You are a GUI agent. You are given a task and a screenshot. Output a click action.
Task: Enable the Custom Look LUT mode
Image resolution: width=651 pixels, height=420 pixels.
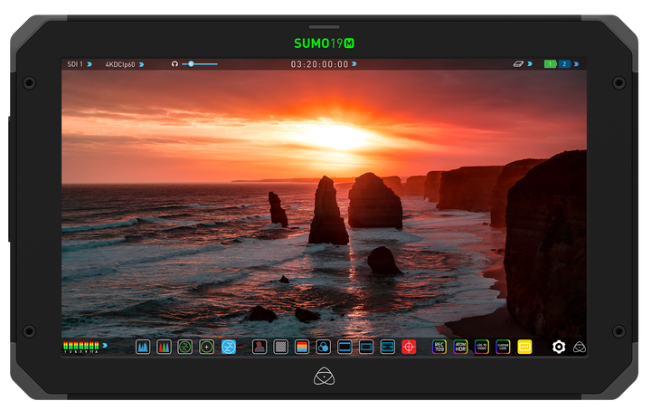(x=503, y=347)
